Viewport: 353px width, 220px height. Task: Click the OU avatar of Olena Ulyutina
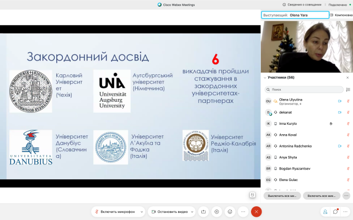pos(269,101)
